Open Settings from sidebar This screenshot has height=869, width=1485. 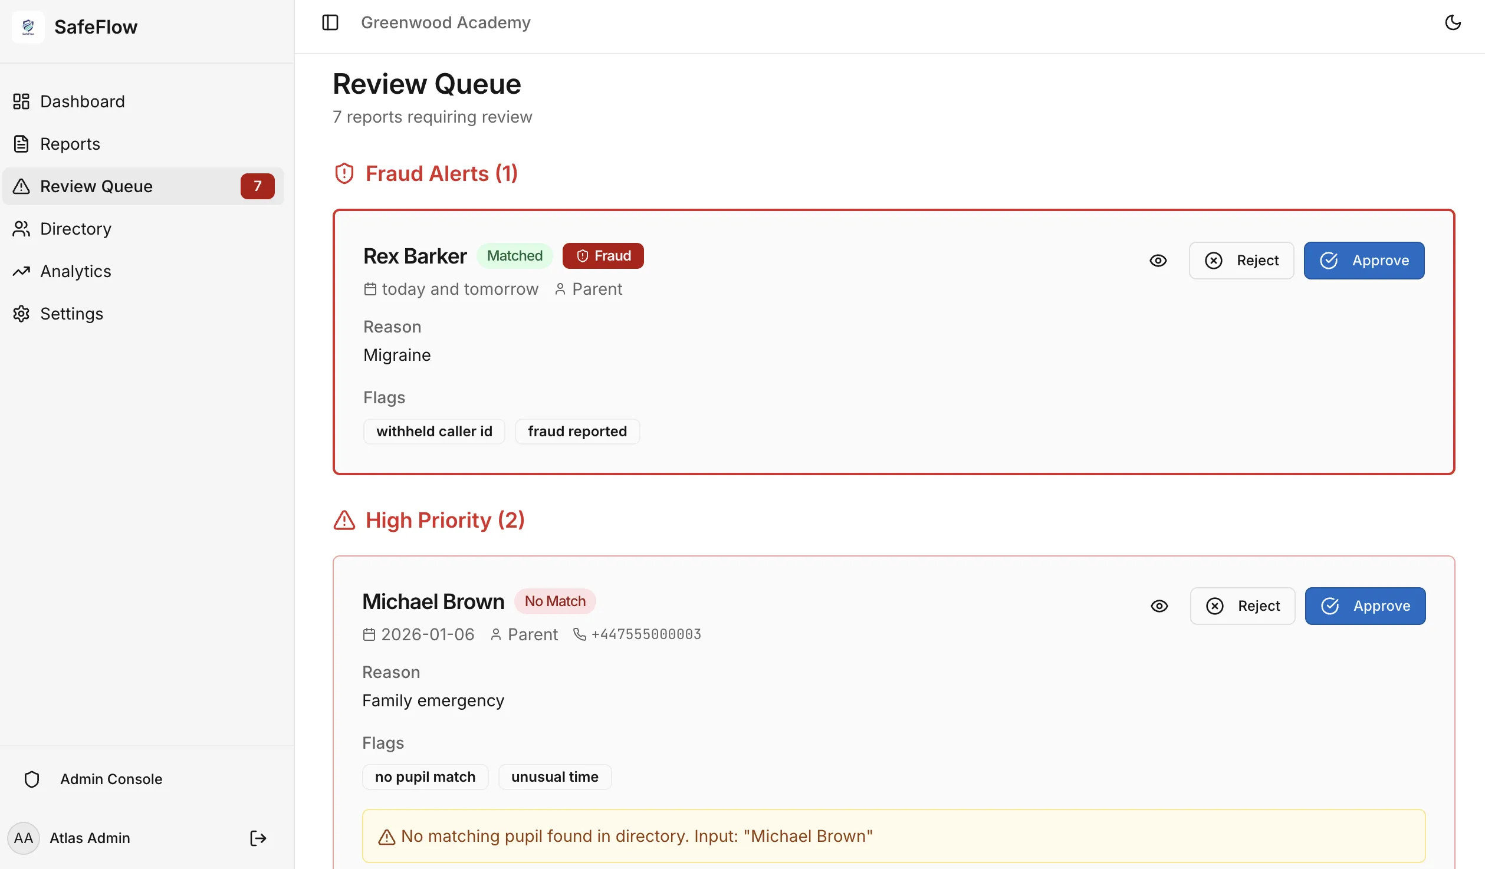point(143,314)
